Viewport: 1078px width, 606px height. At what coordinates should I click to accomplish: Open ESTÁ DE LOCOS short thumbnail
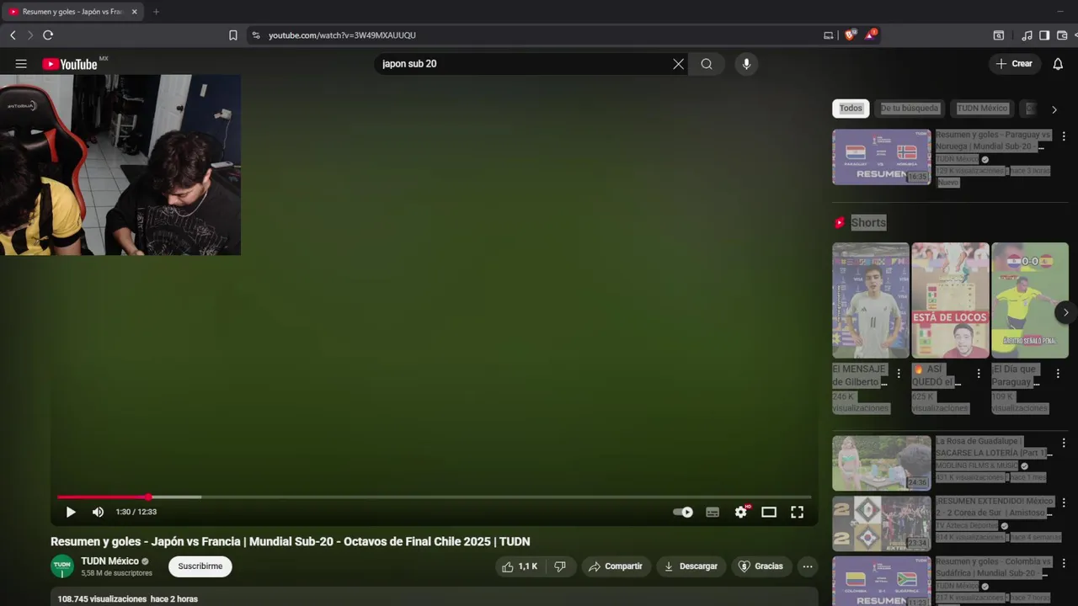[x=950, y=300]
